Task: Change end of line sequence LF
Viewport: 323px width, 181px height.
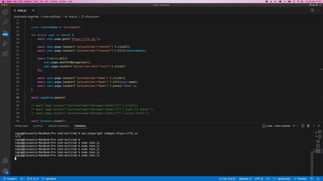Action: click(268, 179)
